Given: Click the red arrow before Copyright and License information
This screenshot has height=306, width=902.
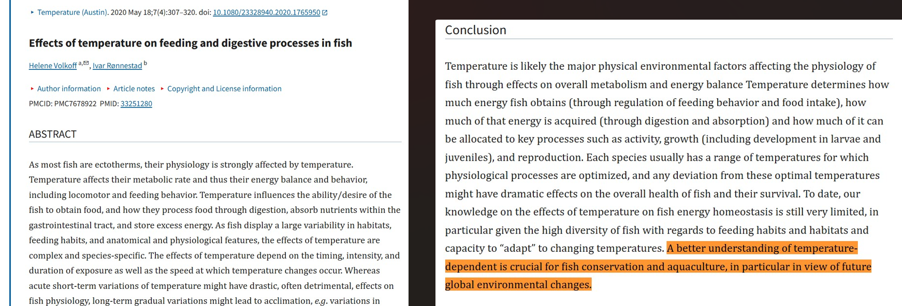Looking at the screenshot, I should [x=162, y=88].
